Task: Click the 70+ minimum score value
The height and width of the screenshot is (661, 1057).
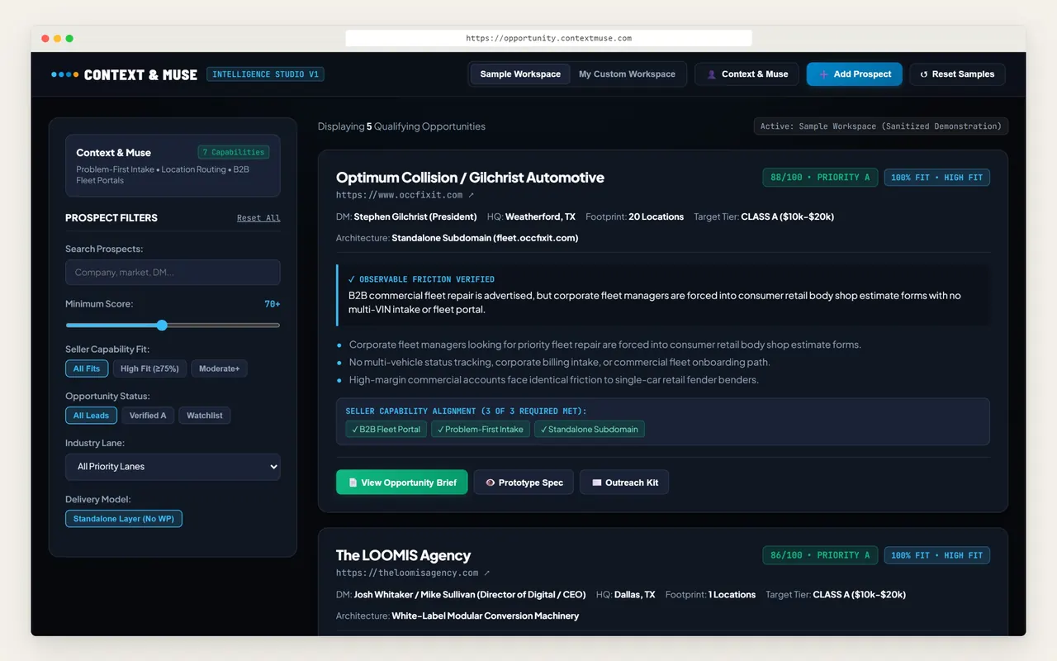Action: [x=273, y=304]
